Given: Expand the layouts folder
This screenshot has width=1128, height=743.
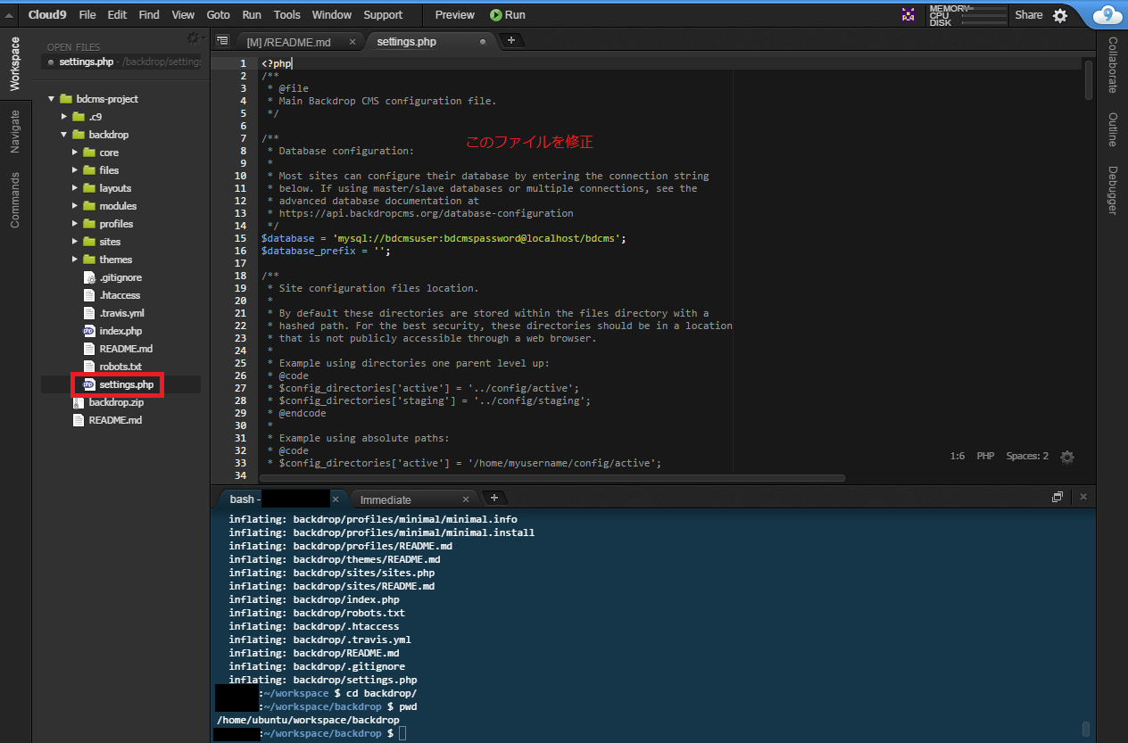Looking at the screenshot, I should (77, 188).
